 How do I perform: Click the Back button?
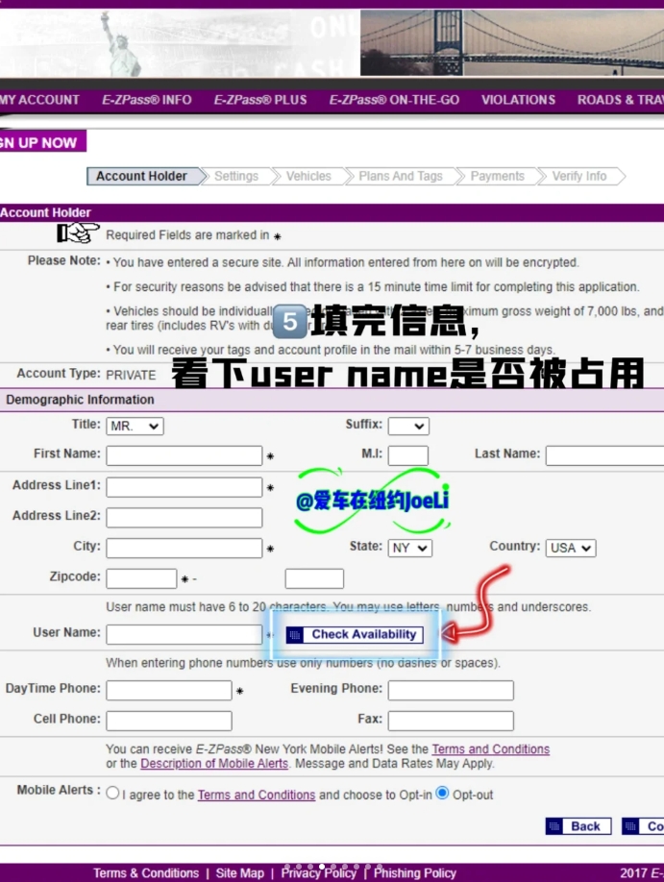(578, 826)
